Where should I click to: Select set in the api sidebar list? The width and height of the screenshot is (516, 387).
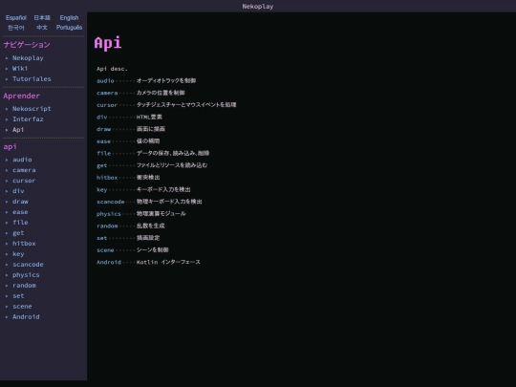18,296
